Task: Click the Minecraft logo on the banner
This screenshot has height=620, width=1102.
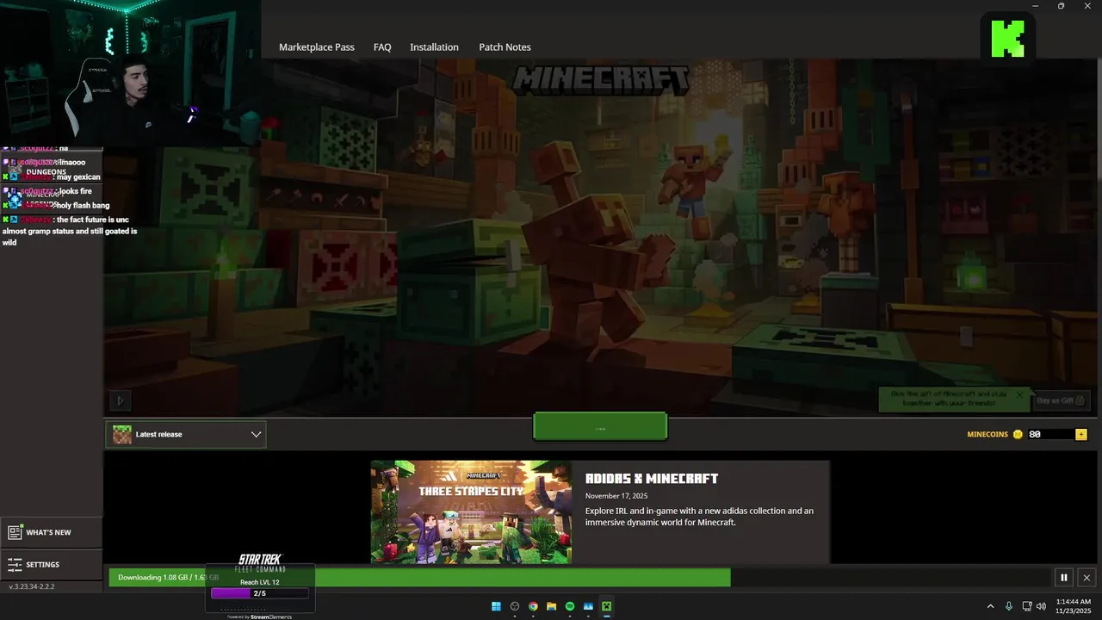Action: coord(601,81)
